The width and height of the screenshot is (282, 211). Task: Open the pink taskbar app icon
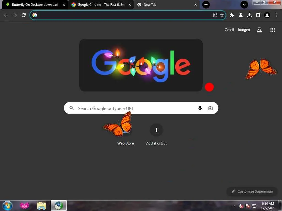pyautogui.click(x=25, y=206)
